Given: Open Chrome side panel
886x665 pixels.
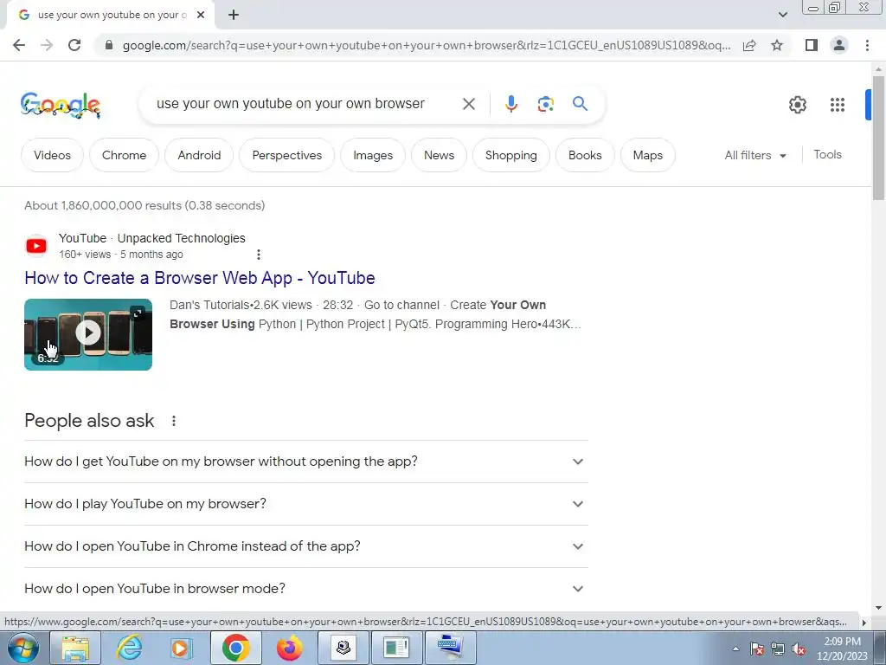Looking at the screenshot, I should 812,45.
